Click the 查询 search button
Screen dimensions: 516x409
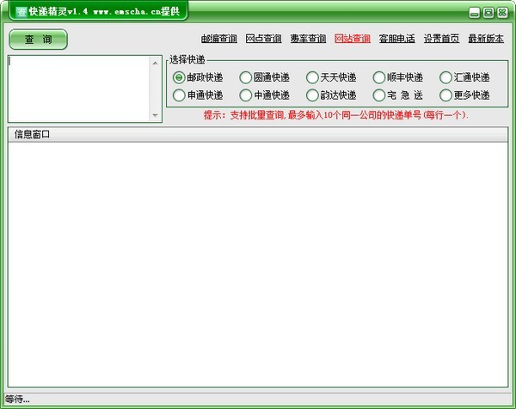[38, 40]
